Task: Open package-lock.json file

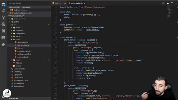Action: pyautogui.click(x=21, y=81)
